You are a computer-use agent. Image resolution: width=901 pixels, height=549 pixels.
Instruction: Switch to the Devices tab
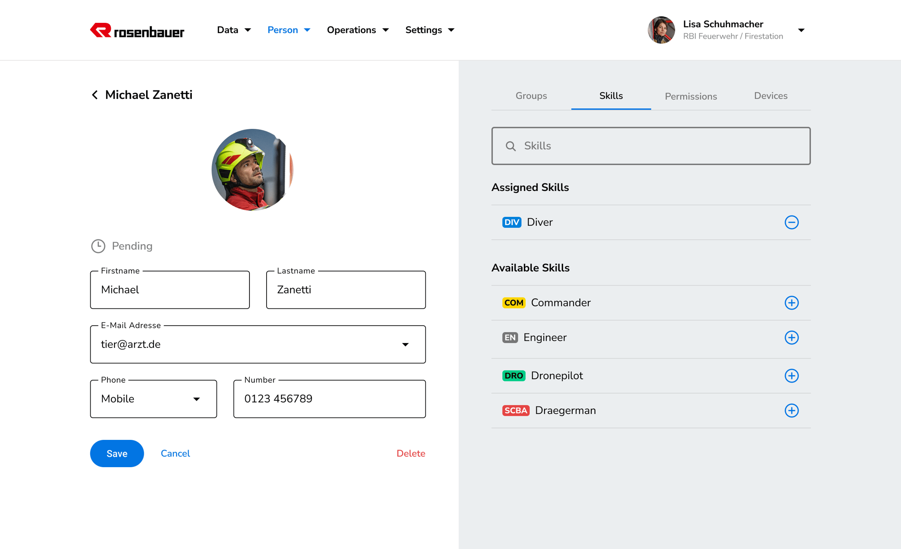pos(770,96)
